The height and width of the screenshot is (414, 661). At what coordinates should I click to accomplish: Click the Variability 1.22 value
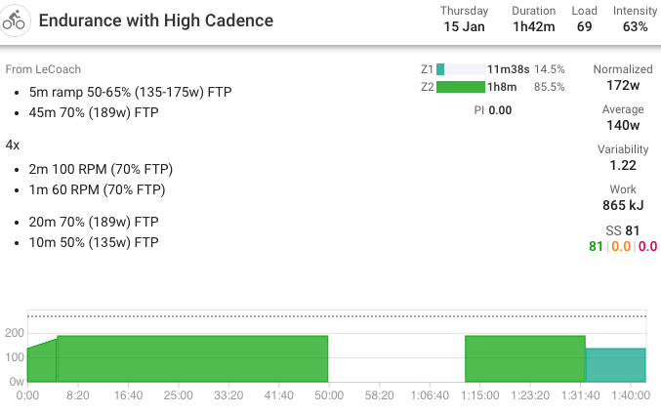622,166
